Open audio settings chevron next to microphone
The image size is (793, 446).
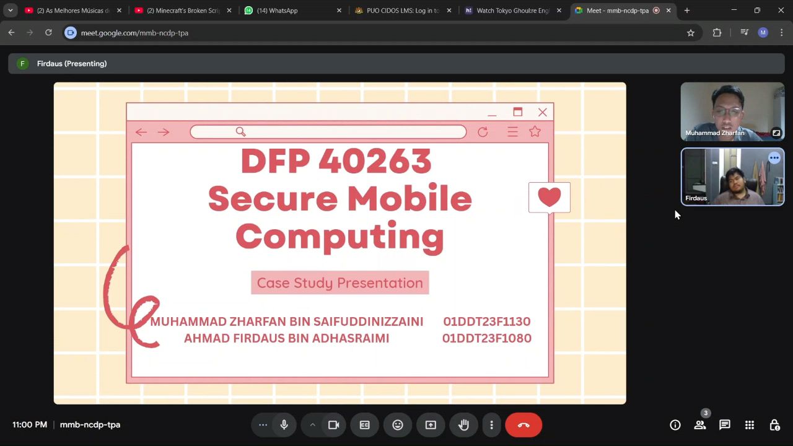tap(312, 425)
